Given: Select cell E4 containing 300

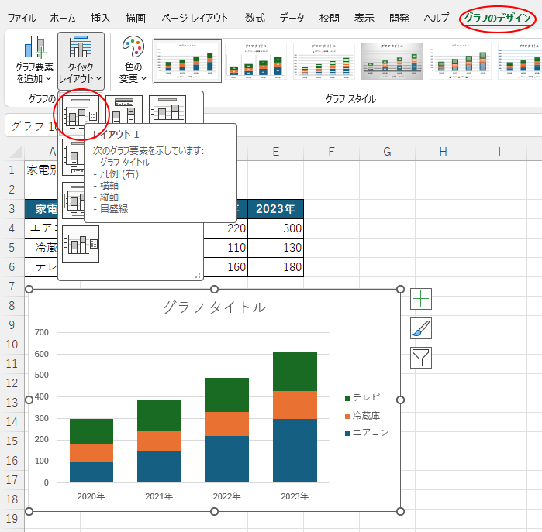Looking at the screenshot, I should click(275, 228).
